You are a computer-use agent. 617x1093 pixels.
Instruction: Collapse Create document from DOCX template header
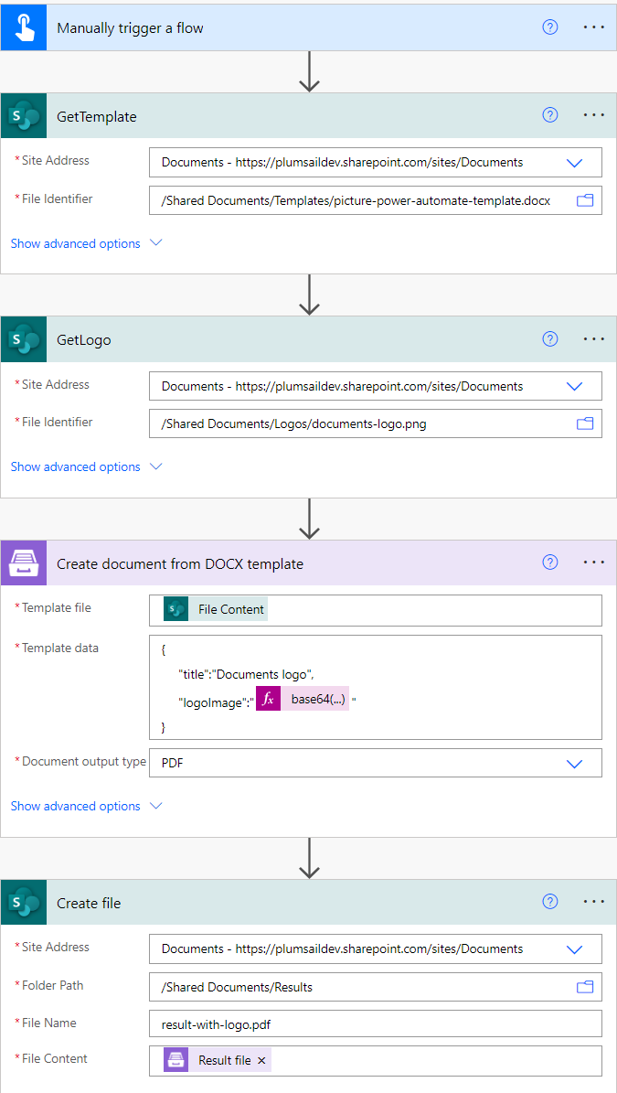[309, 563]
